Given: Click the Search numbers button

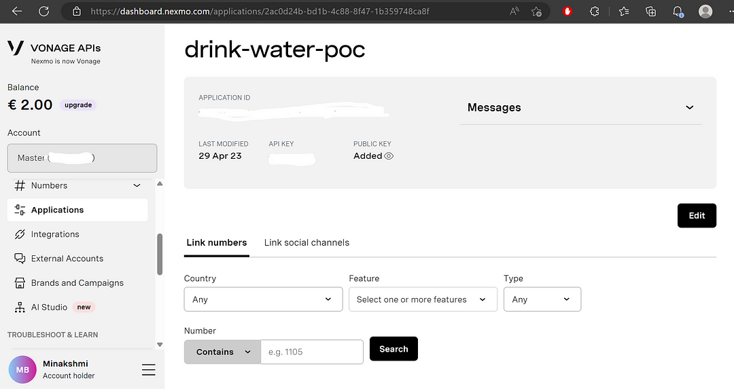Looking at the screenshot, I should pyautogui.click(x=394, y=349).
